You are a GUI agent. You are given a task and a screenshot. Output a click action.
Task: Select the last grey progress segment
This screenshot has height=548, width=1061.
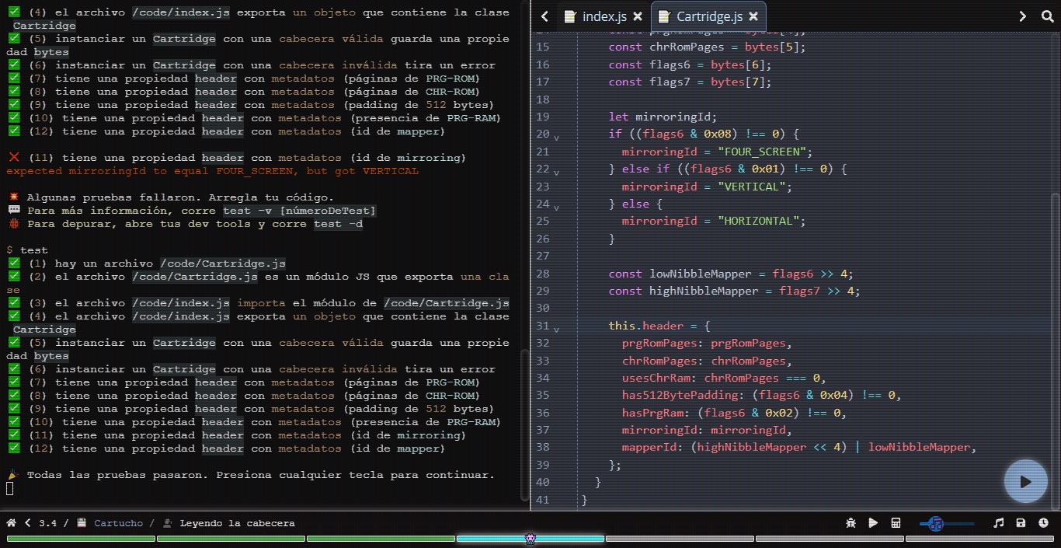979,538
